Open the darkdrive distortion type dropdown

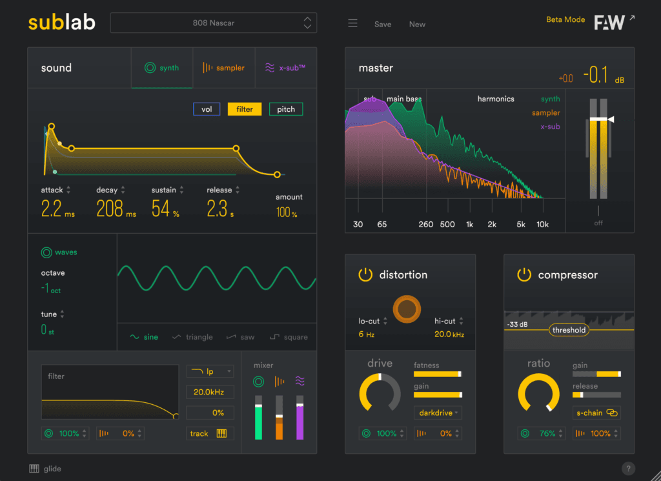point(438,413)
